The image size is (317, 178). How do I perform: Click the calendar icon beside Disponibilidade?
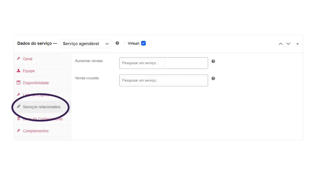[x=19, y=83]
